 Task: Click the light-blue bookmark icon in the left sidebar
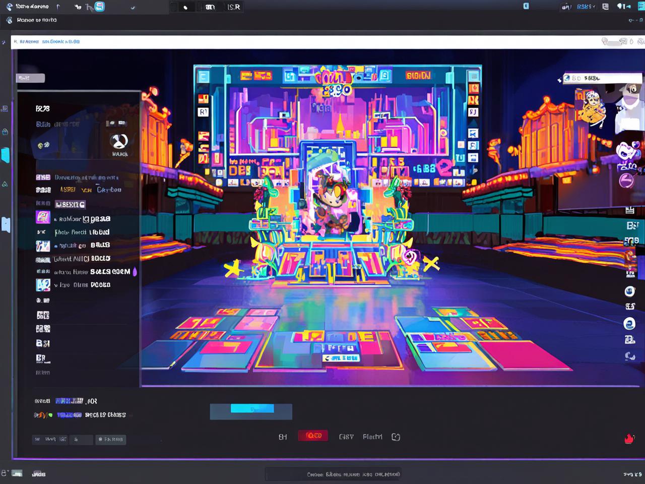(6, 224)
